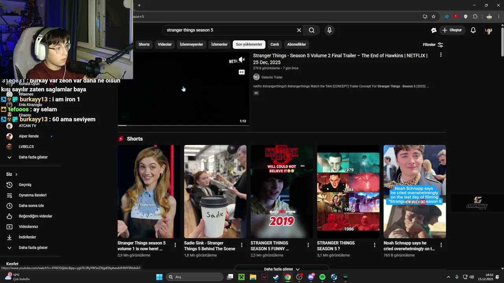Click install app icon in address bar
The height and width of the screenshot is (283, 504).
[x=425, y=17]
